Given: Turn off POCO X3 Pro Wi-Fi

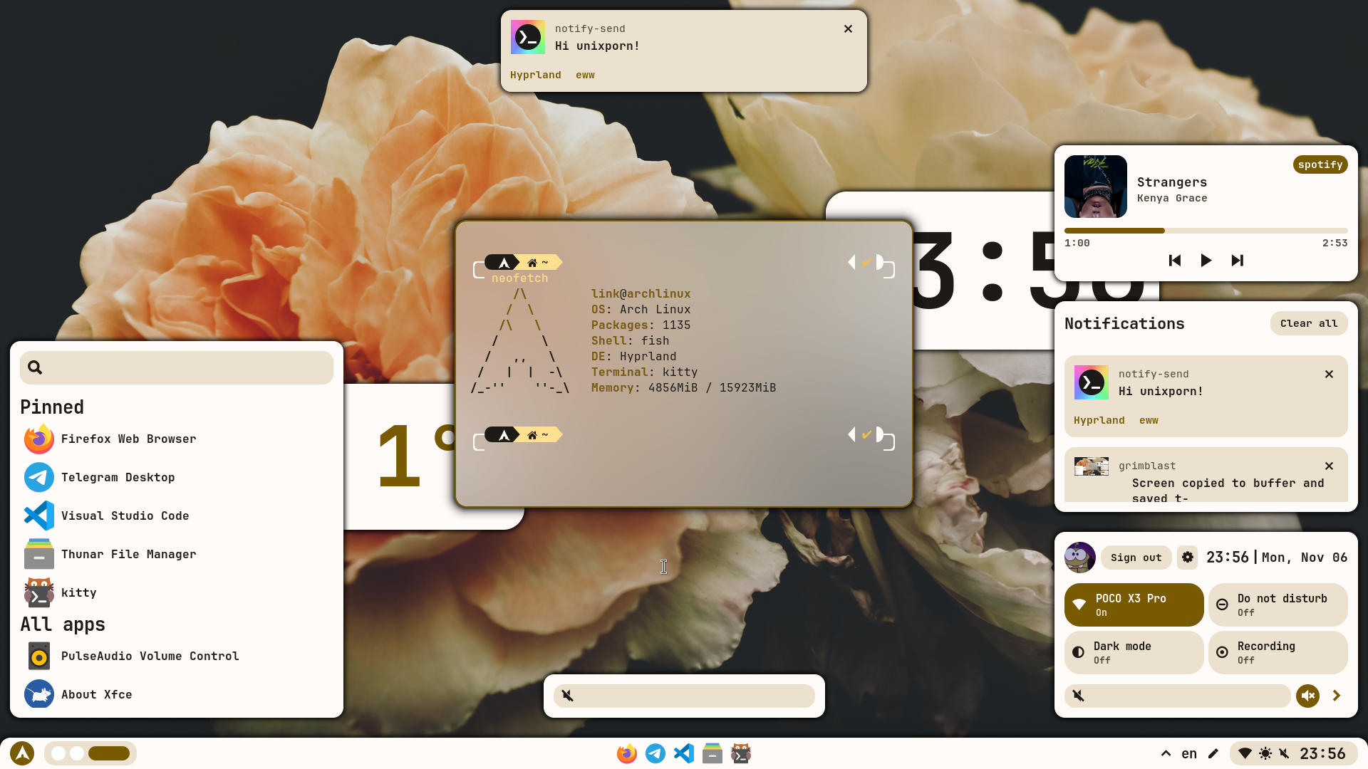Looking at the screenshot, I should [1134, 605].
